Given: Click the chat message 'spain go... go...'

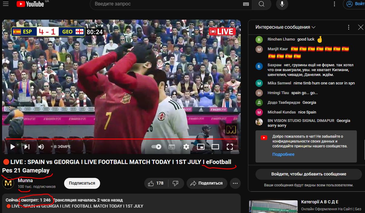Looking at the screenshot, I should [x=305, y=93].
